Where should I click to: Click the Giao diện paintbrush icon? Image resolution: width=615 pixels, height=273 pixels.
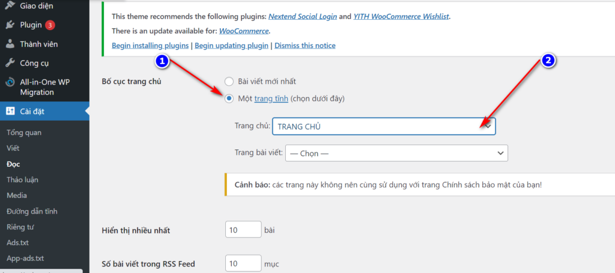tap(10, 5)
